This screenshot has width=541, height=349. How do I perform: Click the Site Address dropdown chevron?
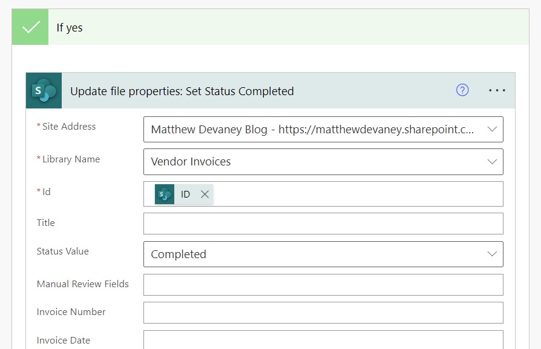pos(491,129)
